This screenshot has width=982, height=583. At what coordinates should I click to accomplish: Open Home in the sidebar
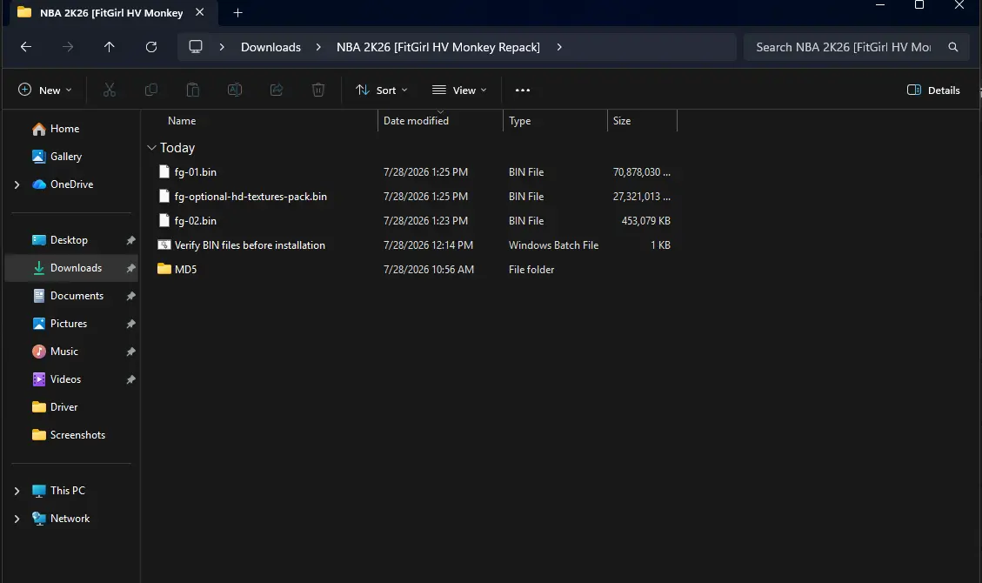[64, 129]
